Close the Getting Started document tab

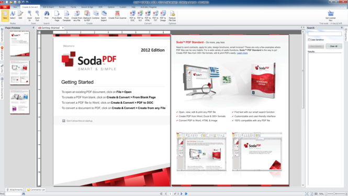pyautogui.click(x=63, y=28)
